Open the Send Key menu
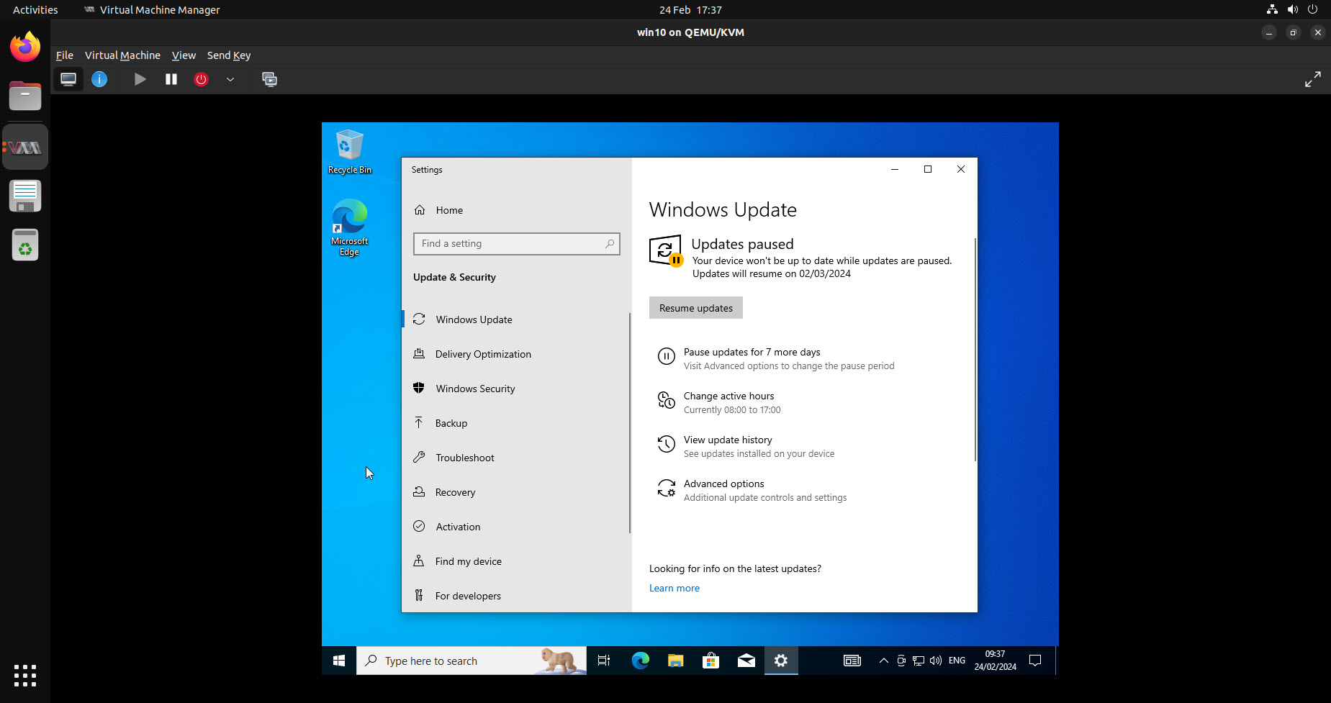Screen dimensions: 1331x703 (228, 55)
